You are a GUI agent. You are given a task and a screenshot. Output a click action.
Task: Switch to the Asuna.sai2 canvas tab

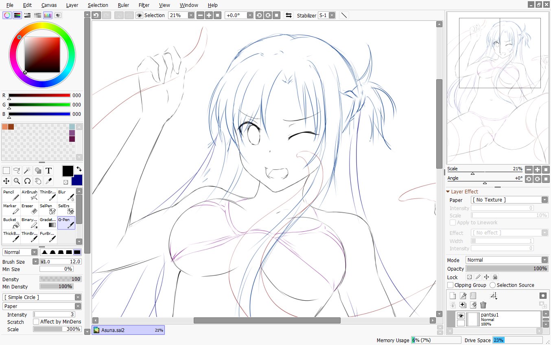click(128, 330)
